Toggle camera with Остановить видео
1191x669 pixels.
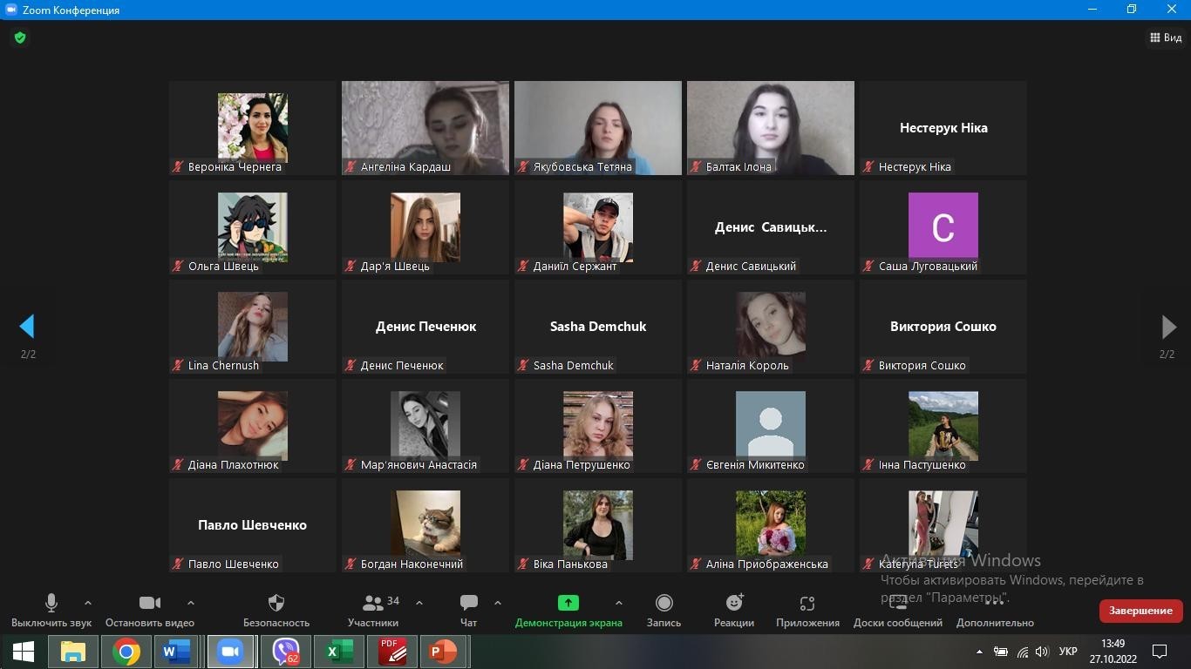pos(150,603)
